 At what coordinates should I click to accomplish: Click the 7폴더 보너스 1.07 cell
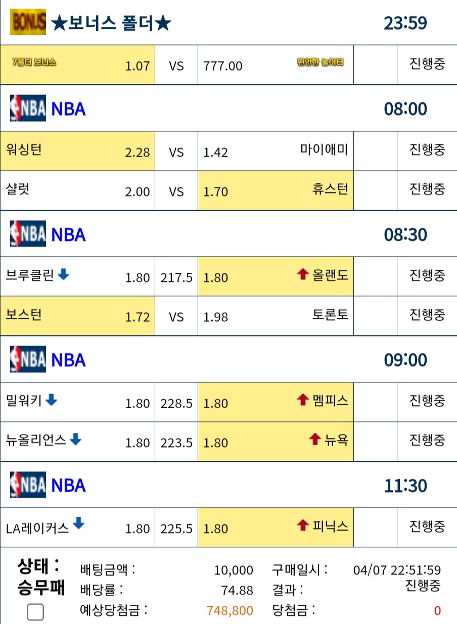[x=77, y=65]
